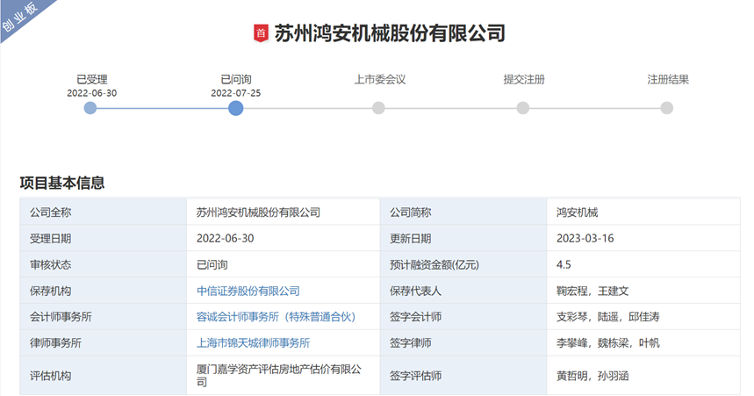Click the page title 苏州鸿安机械股份有限公司
Screen dimensions: 754x396
coord(390,33)
